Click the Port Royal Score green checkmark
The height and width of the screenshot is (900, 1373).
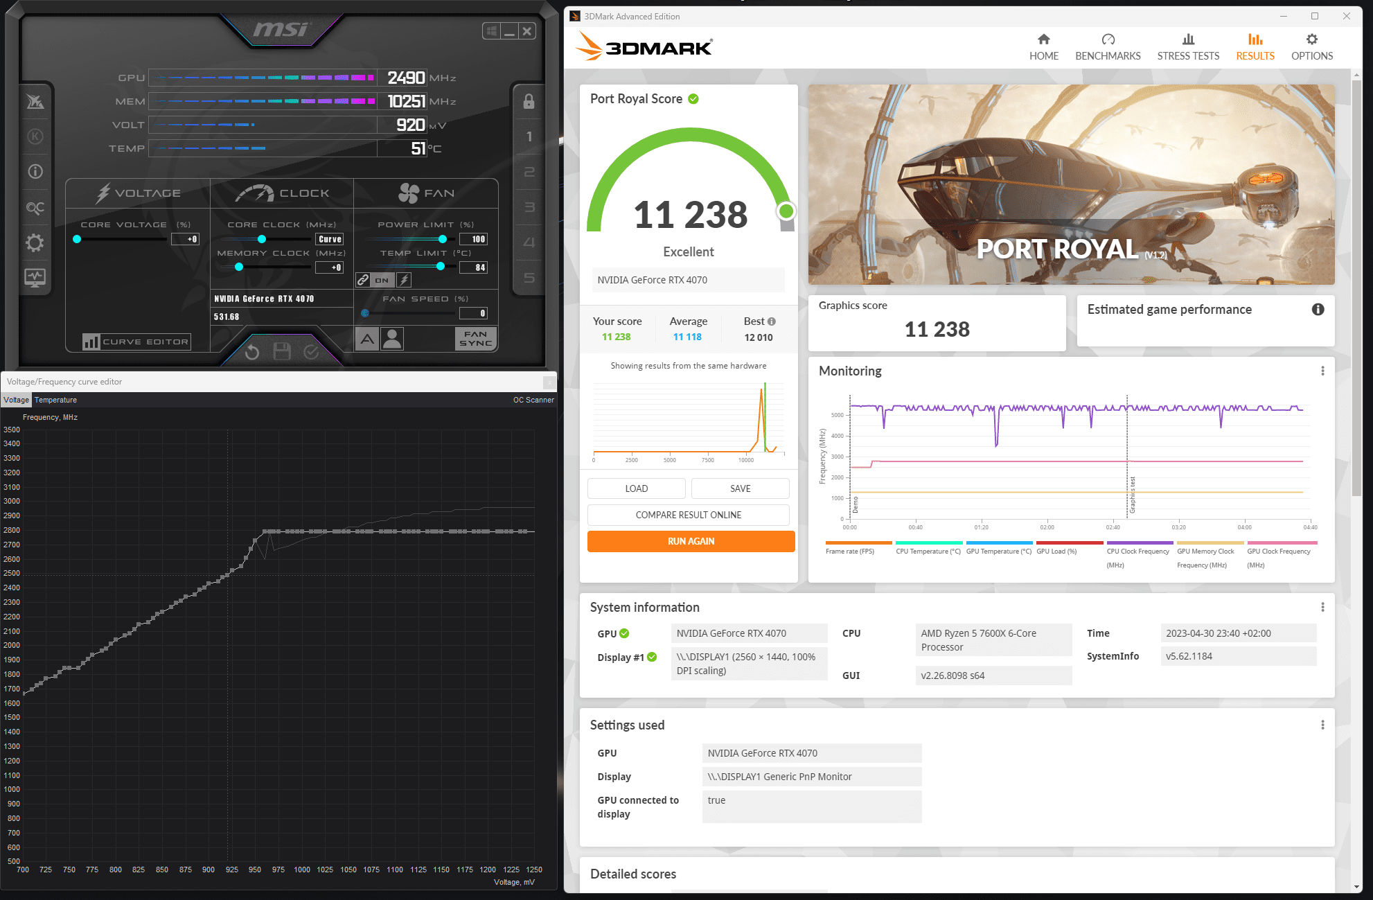coord(693,99)
